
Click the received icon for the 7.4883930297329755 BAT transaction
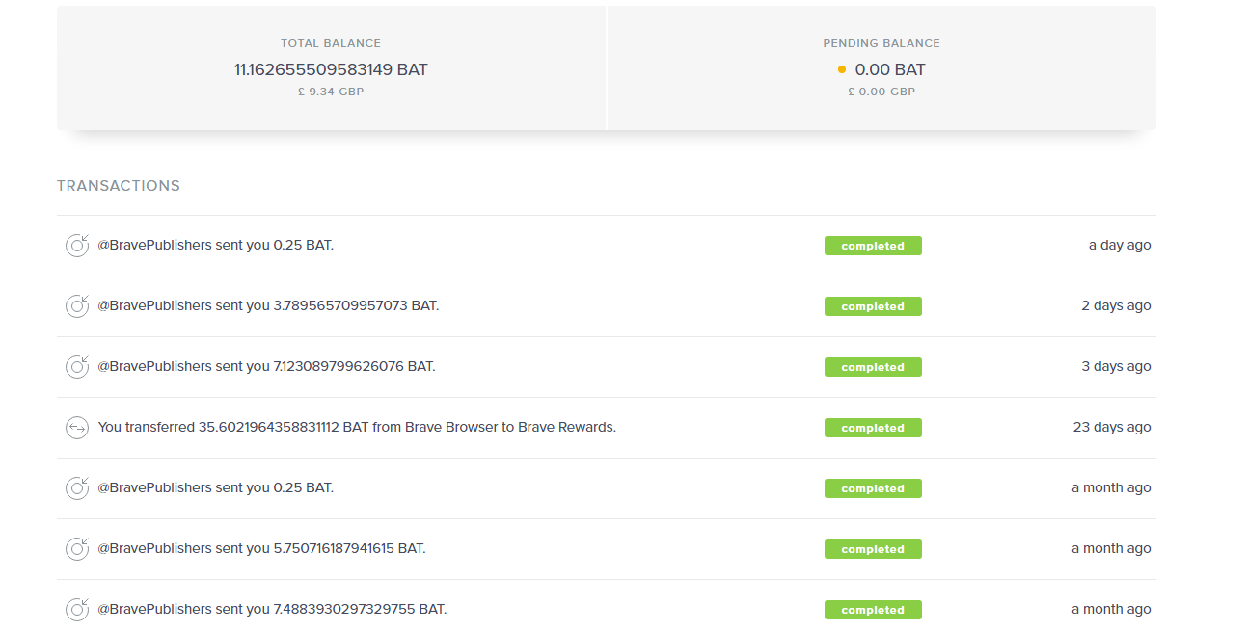(x=77, y=610)
